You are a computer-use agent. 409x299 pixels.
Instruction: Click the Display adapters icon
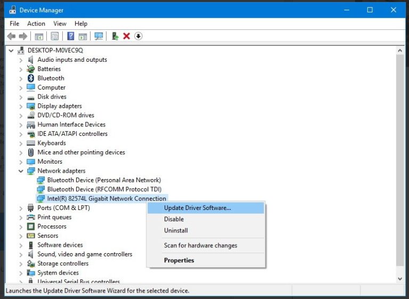31,106
